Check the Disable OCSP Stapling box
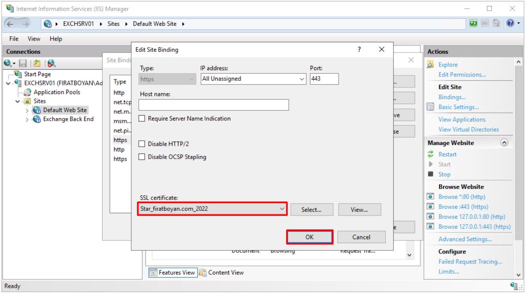The height and width of the screenshot is (293, 526). [142, 157]
